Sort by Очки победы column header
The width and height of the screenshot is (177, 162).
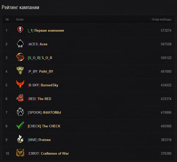click(161, 19)
